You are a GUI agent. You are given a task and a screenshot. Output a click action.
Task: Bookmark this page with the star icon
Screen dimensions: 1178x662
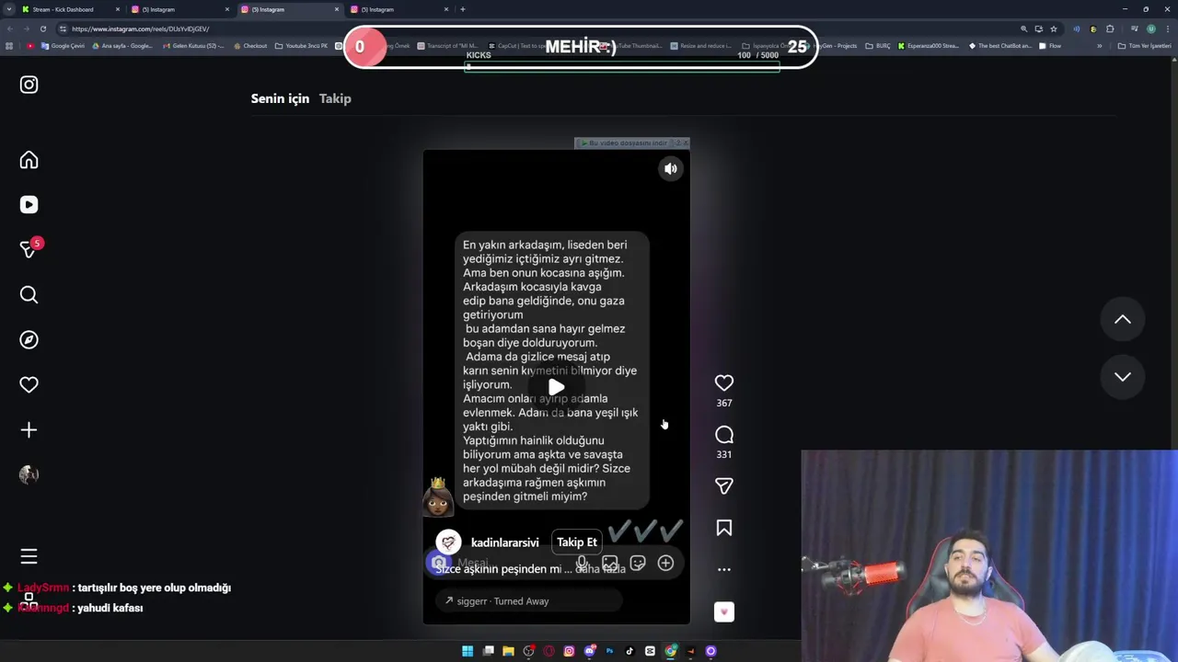tap(1054, 29)
